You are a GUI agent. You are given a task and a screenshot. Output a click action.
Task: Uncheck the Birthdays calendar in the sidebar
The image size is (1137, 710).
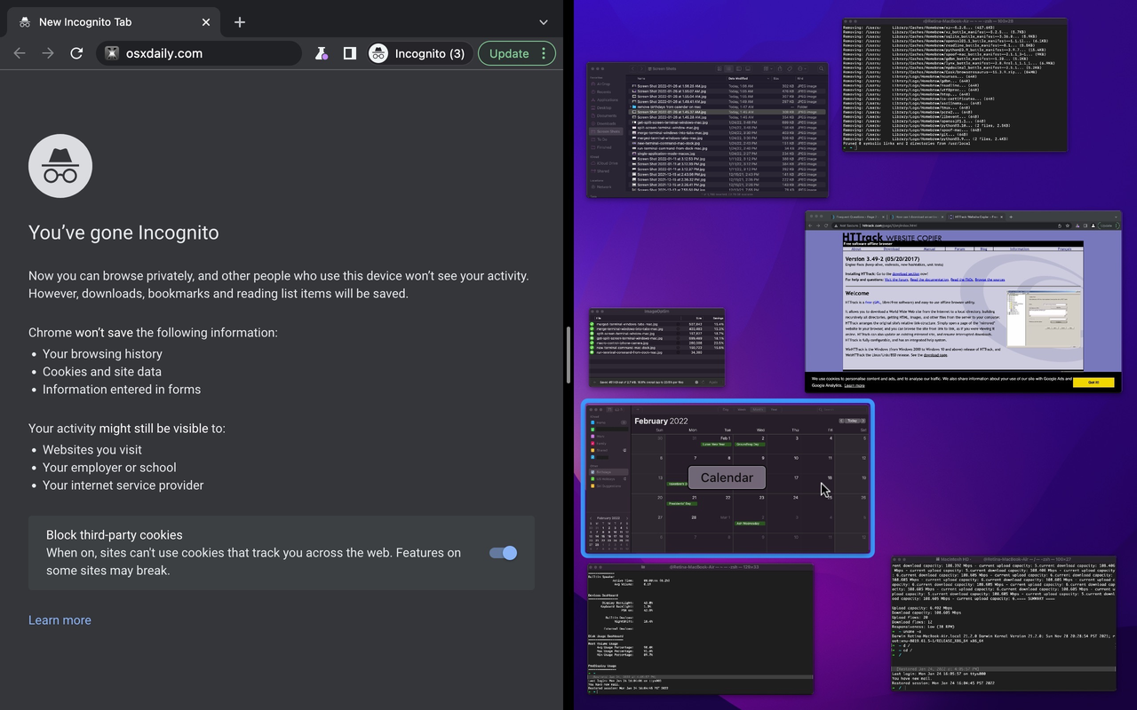(592, 472)
